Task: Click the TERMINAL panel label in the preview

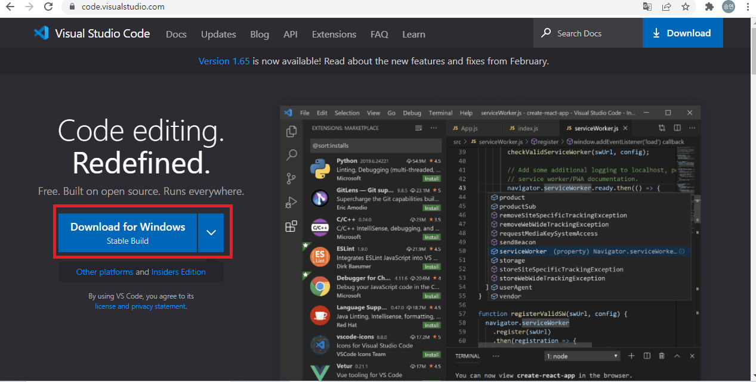Action: click(x=467, y=356)
